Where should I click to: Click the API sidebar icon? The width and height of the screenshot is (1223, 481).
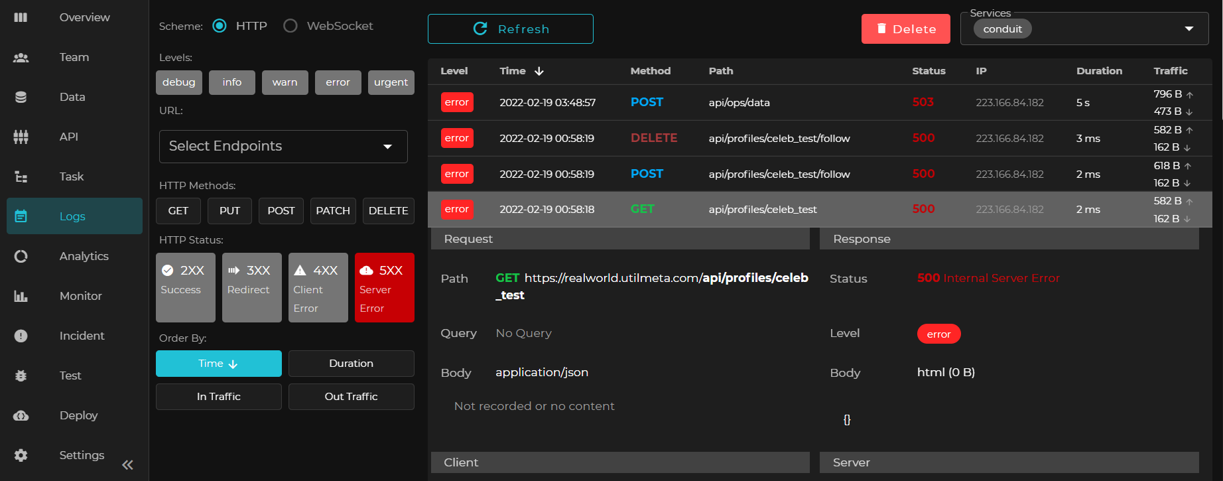(x=21, y=137)
